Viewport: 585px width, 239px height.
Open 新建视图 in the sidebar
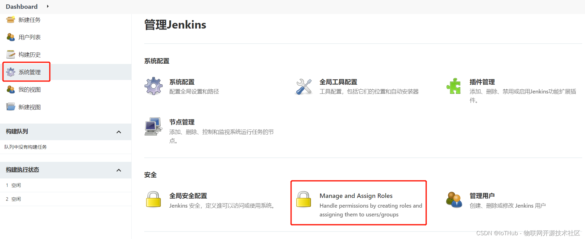coord(30,107)
